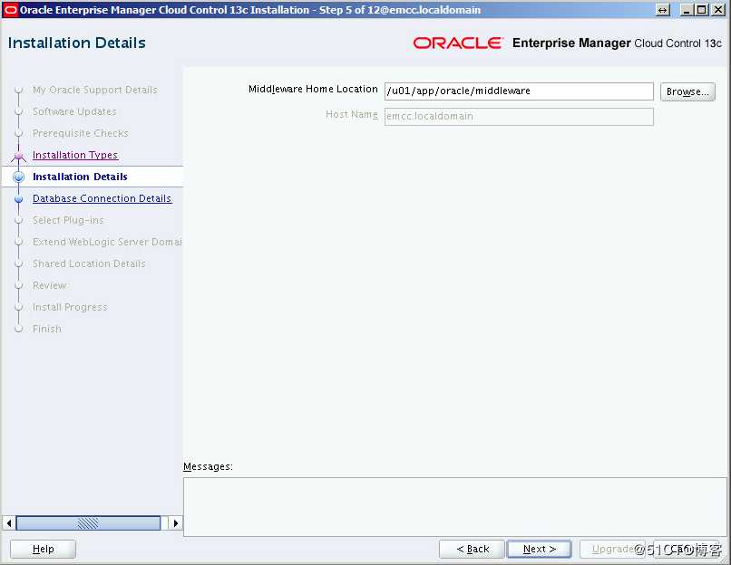The height and width of the screenshot is (565, 731).
Task: Select the Installation Details step
Action: tap(80, 177)
